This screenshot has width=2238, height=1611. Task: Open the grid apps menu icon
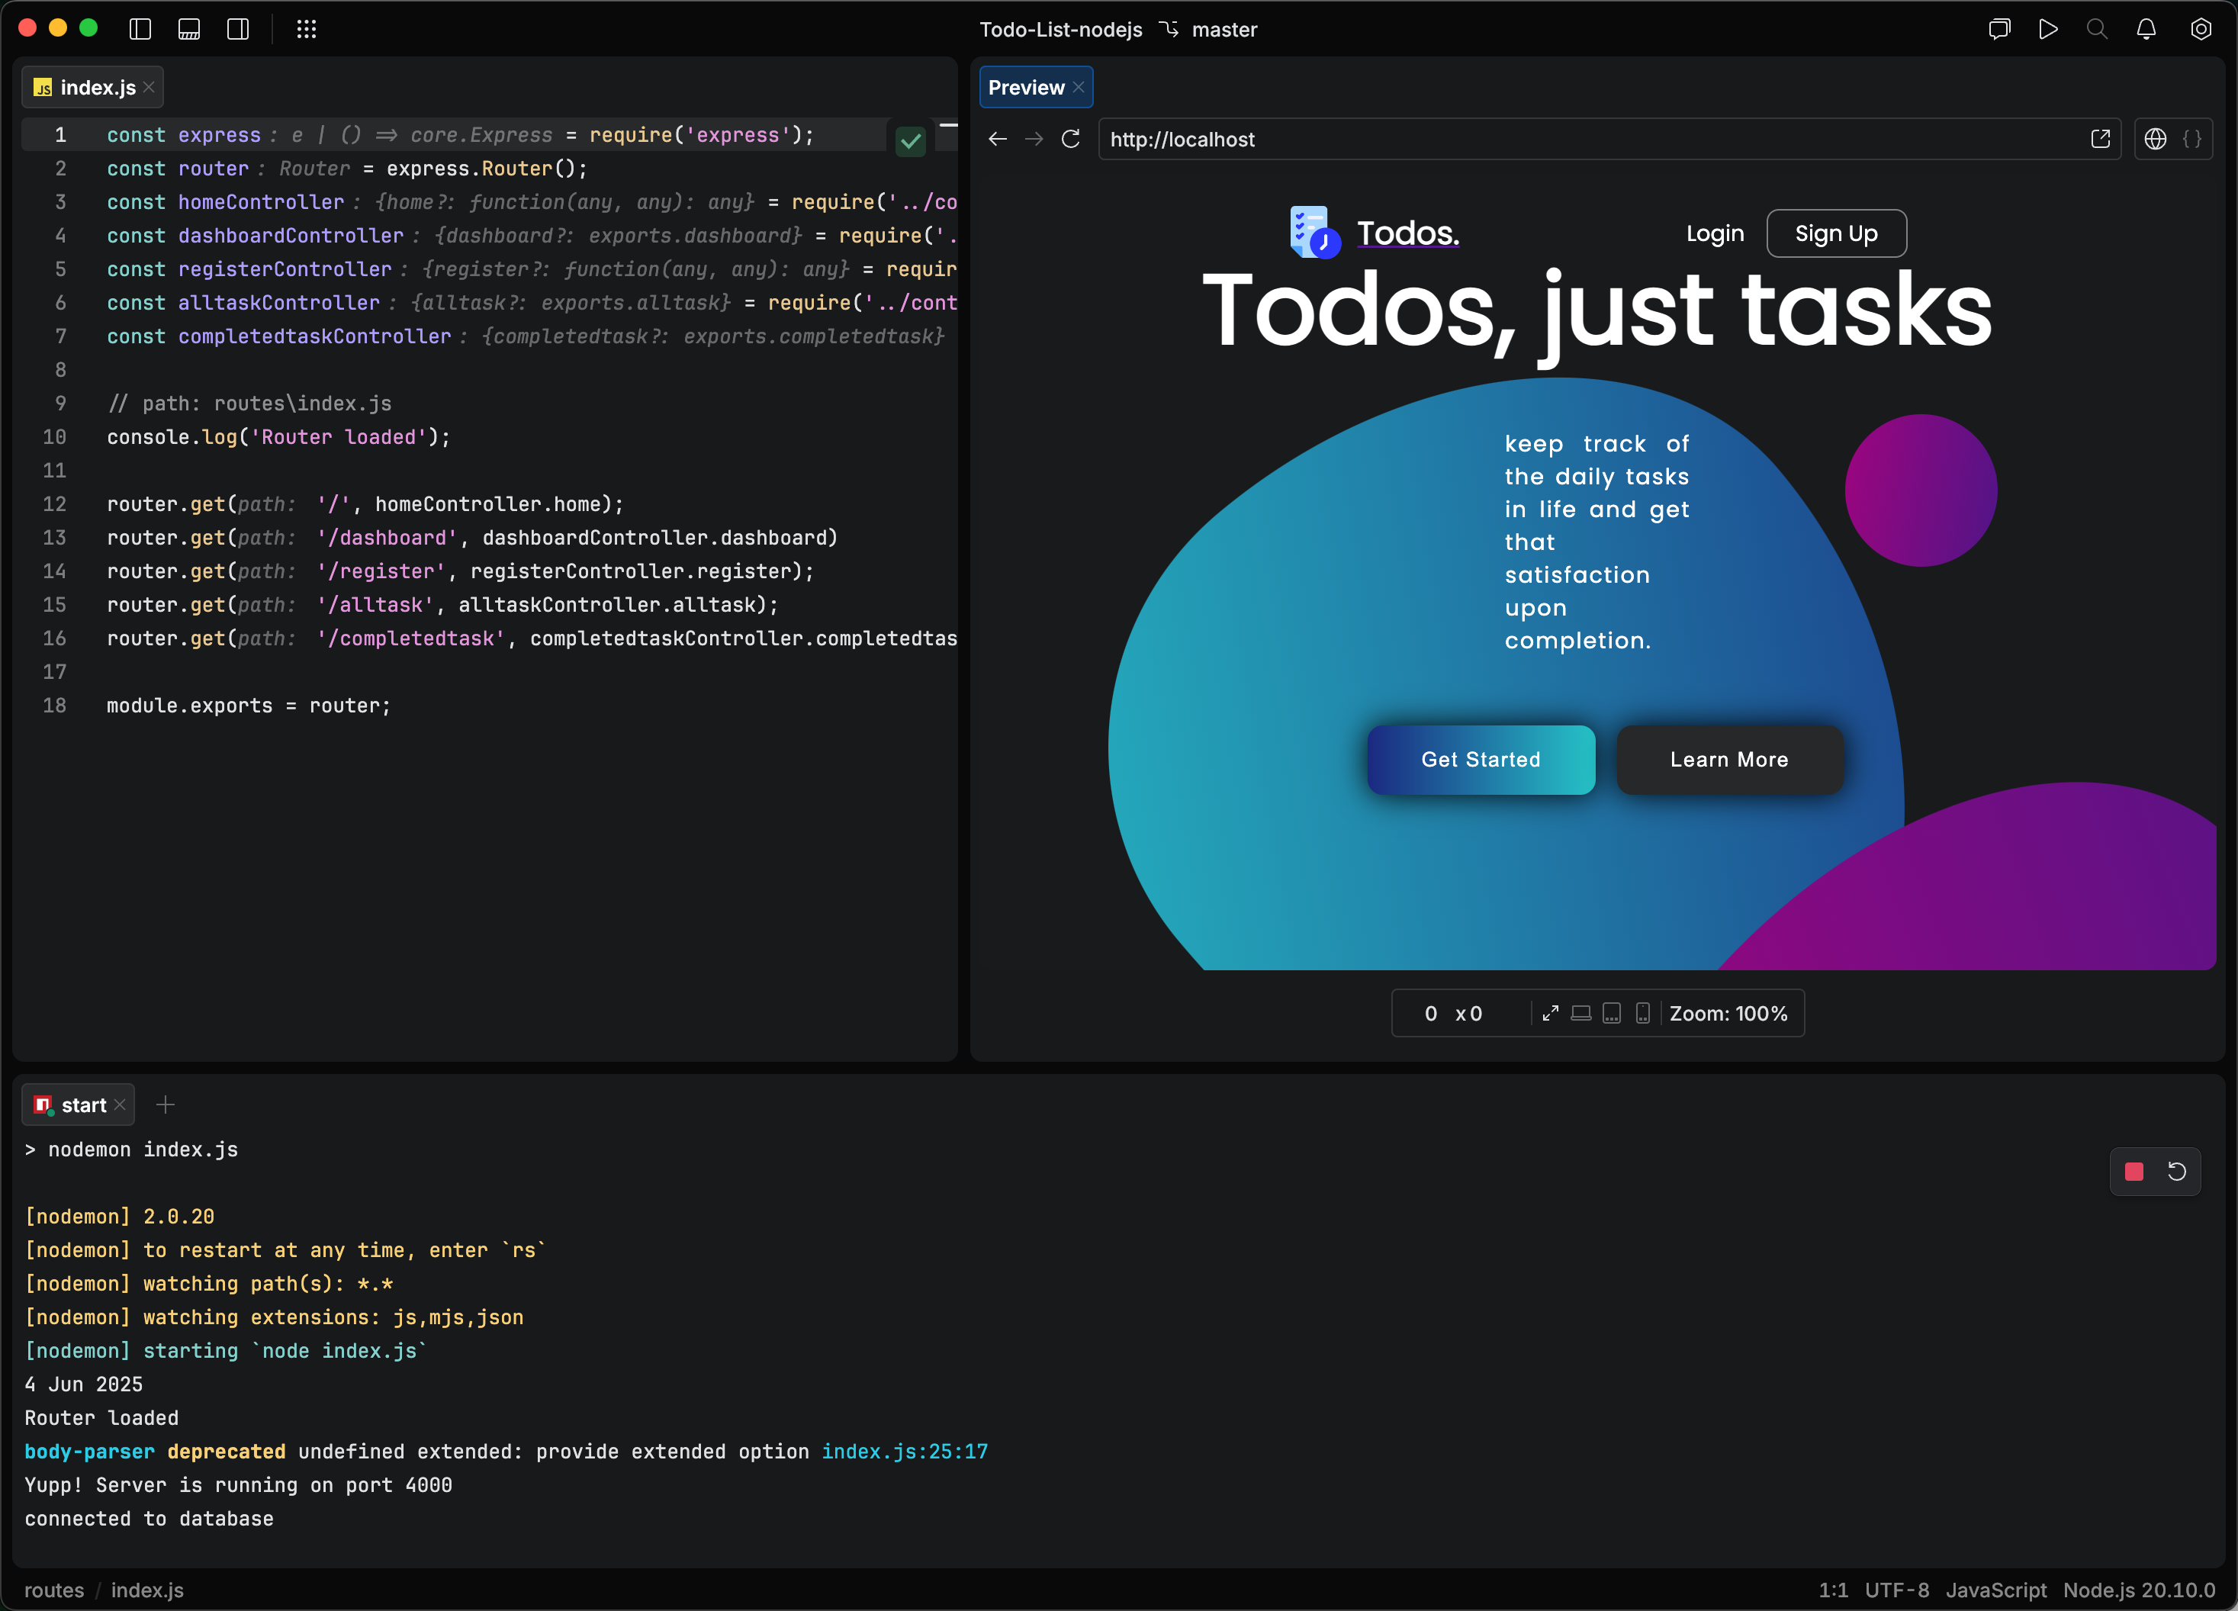tap(307, 30)
